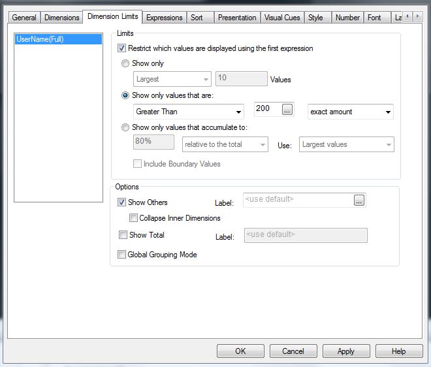This screenshot has width=431, height=367.
Task: Toggle Restrict which values are displayed checkbox
Action: [x=122, y=48]
